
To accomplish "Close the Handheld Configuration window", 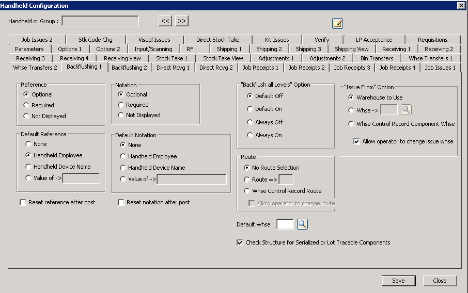I will [460, 5].
